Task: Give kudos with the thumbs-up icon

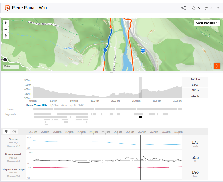Action: [x=194, y=8]
